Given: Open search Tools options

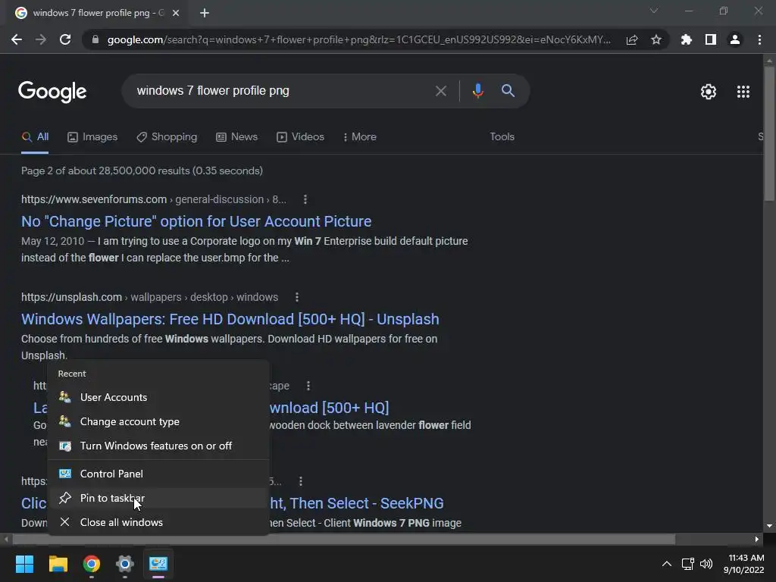Looking at the screenshot, I should pyautogui.click(x=502, y=137).
